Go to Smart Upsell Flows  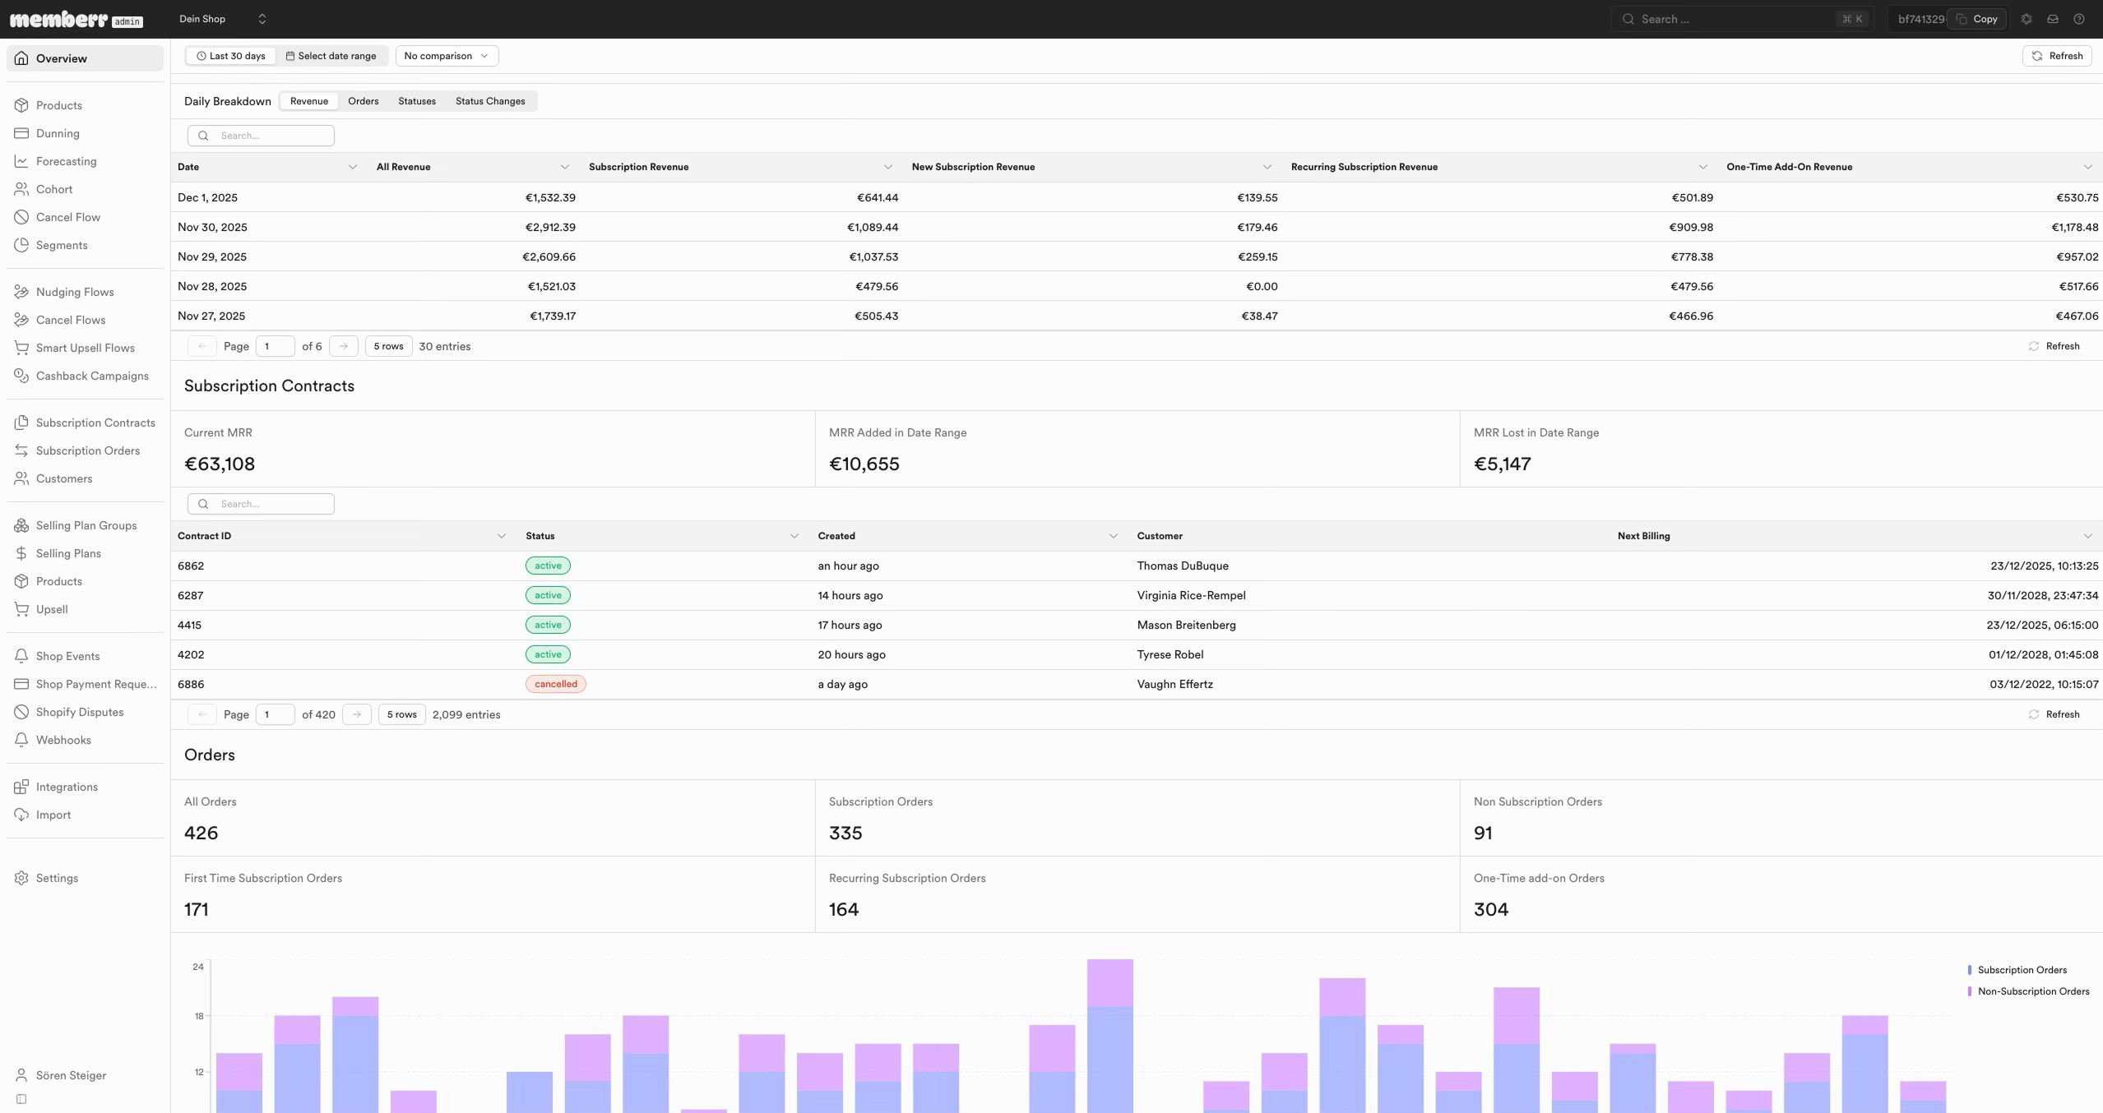[85, 348]
